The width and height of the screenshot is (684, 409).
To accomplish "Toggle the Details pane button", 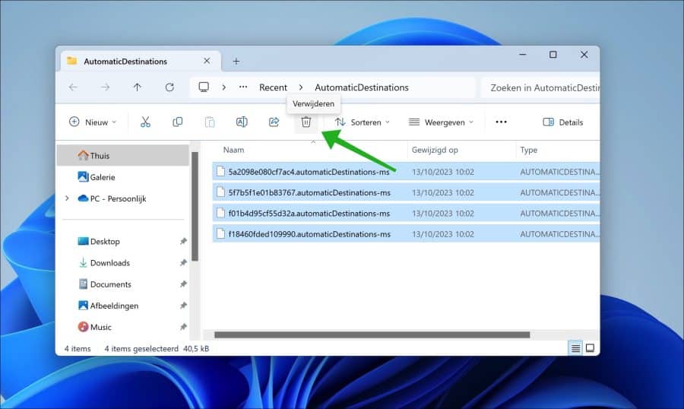I will click(x=562, y=122).
